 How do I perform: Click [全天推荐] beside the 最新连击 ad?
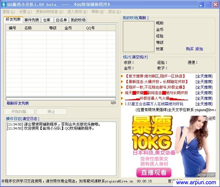(204, 81)
